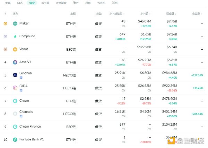Open the ForTube Bank V1 name link
Image resolution: width=208 pixels, height=148 pixels.
pyautogui.click(x=32, y=139)
